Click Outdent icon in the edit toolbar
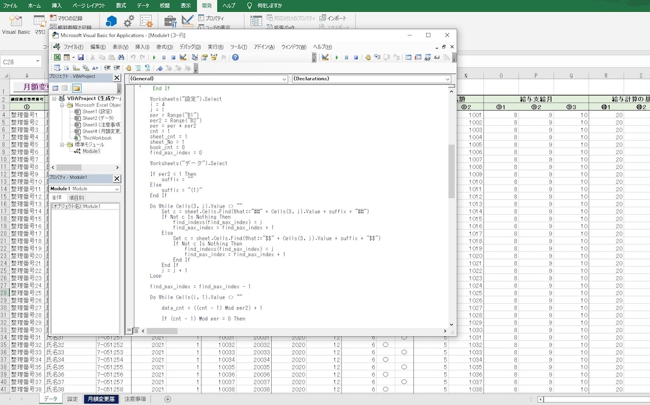This screenshot has height=405, width=650. pyautogui.click(x=116, y=68)
